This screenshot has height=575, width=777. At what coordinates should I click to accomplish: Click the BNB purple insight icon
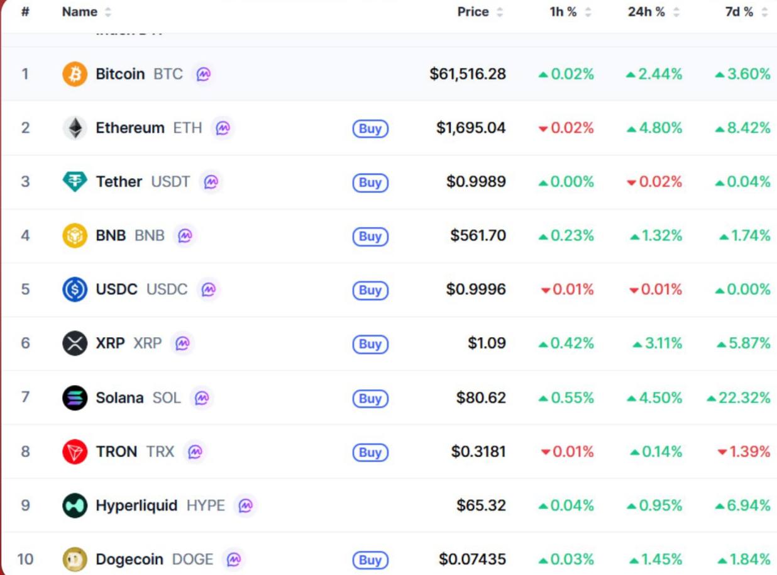tap(185, 236)
